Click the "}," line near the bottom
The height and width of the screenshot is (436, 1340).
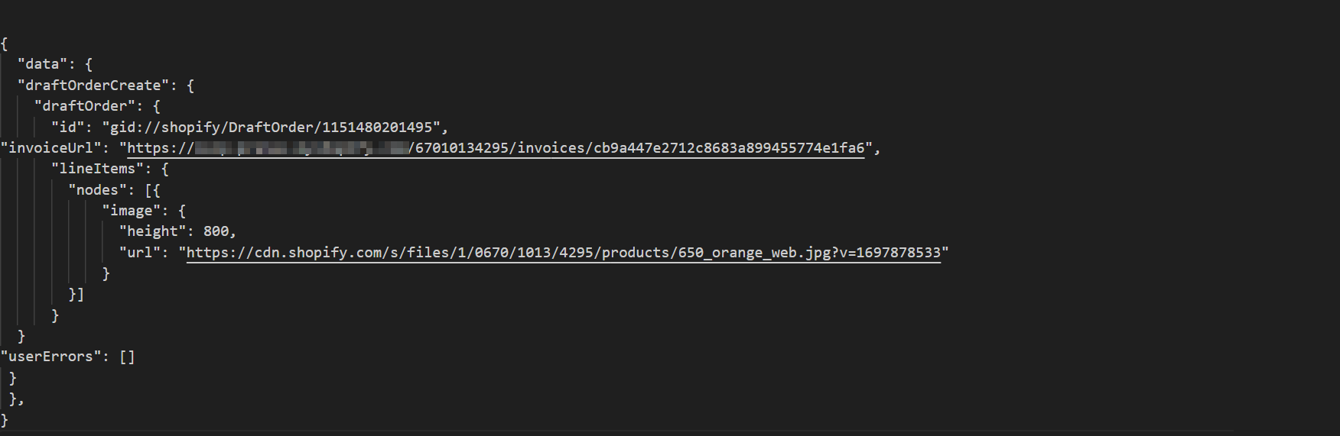click(16, 399)
